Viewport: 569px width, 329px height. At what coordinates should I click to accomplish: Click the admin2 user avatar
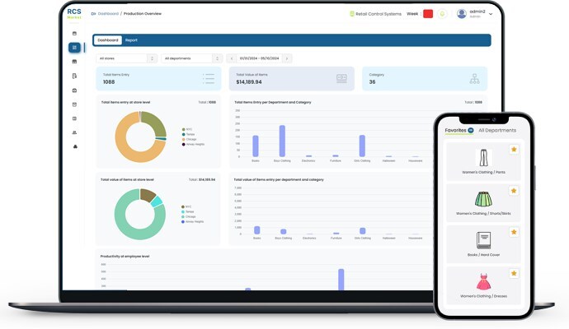coord(462,14)
